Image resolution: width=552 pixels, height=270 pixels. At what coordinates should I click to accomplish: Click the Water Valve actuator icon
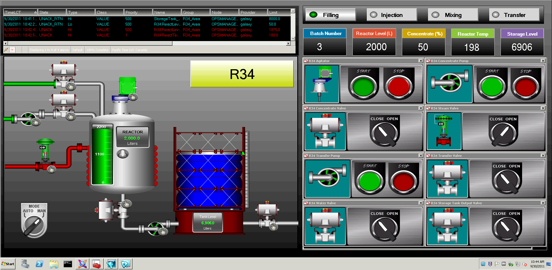[325, 225]
